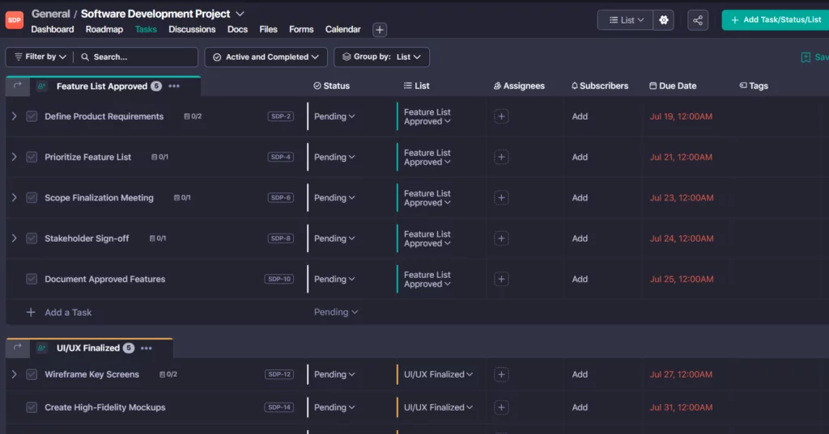Open the Roadmap tab
Viewport: 829px width, 434px height.
coord(104,30)
